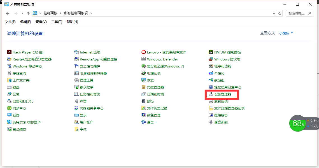Open 备份和还原(Windows 7) icon
Screen dimensions: 319x168
pos(144,66)
